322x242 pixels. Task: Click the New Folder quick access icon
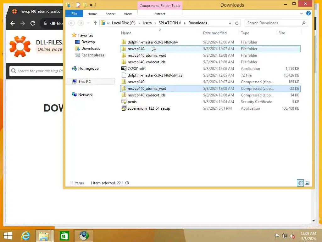tap(85, 5)
